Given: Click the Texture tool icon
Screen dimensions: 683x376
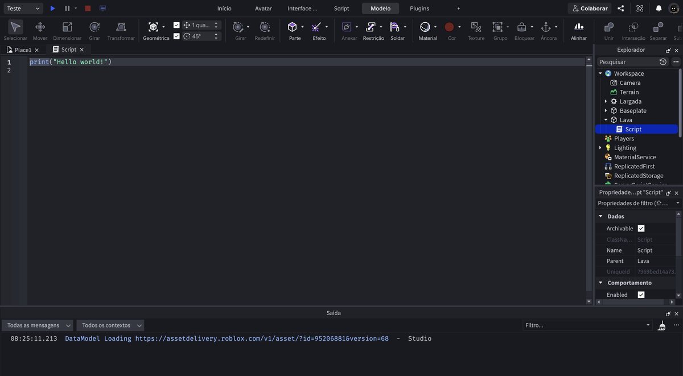Looking at the screenshot, I should [476, 27].
